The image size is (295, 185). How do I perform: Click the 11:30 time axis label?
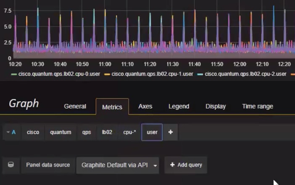[x=173, y=64]
